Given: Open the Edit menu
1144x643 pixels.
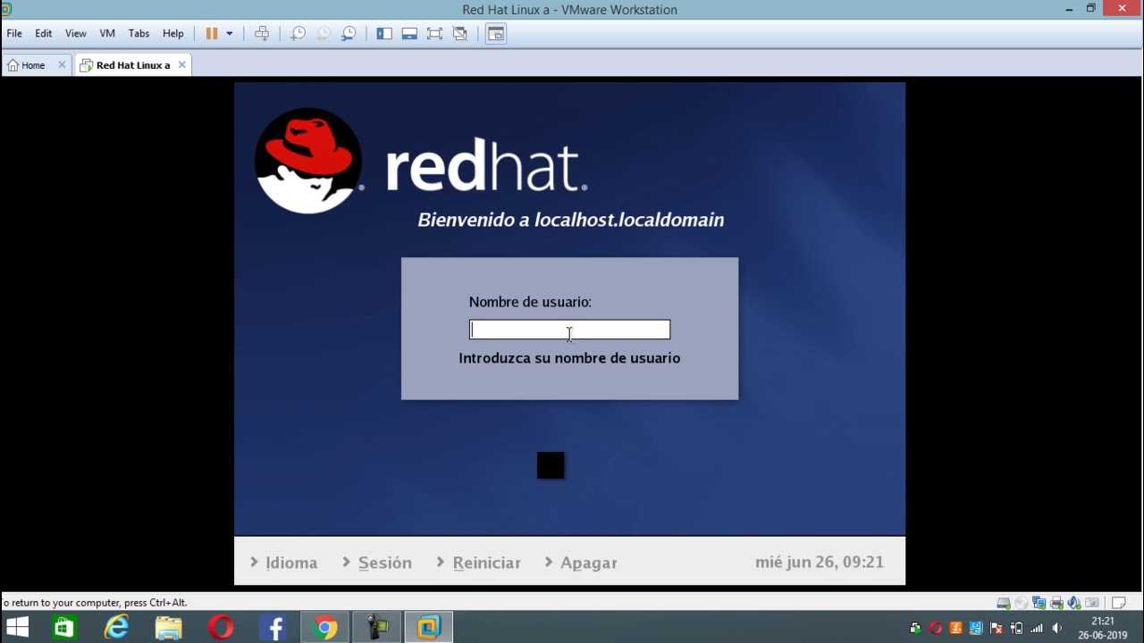Looking at the screenshot, I should pyautogui.click(x=43, y=33).
